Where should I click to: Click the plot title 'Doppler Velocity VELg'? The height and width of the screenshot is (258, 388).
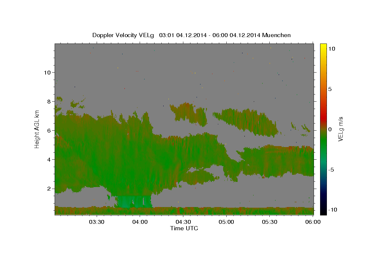(x=123, y=35)
